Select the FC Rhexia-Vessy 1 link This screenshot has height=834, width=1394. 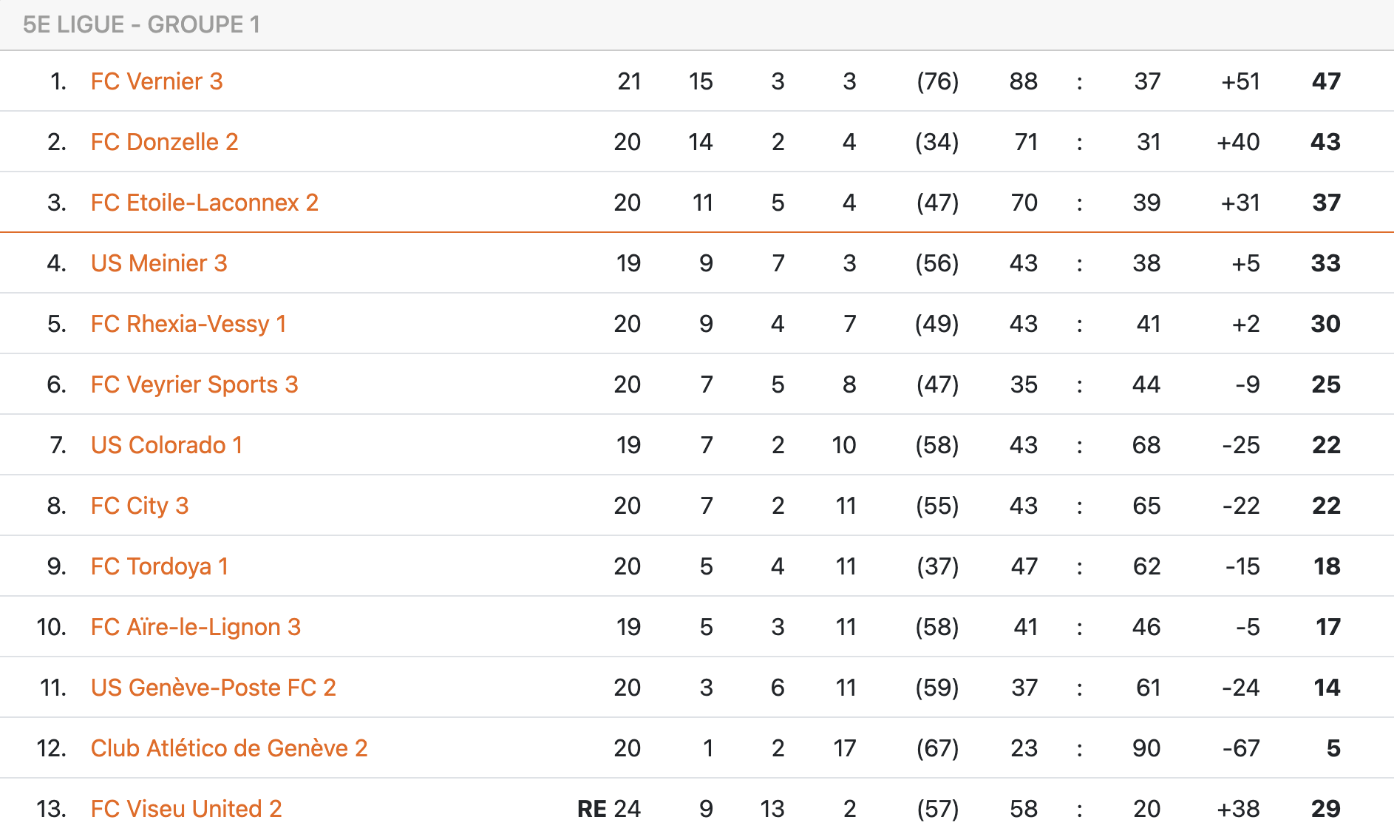188,324
